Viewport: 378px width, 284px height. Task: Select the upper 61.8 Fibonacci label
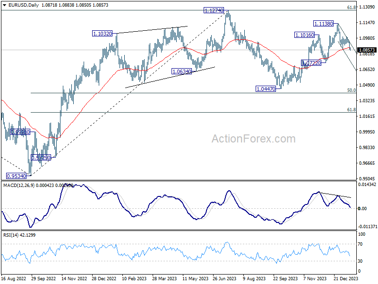coord(351,8)
